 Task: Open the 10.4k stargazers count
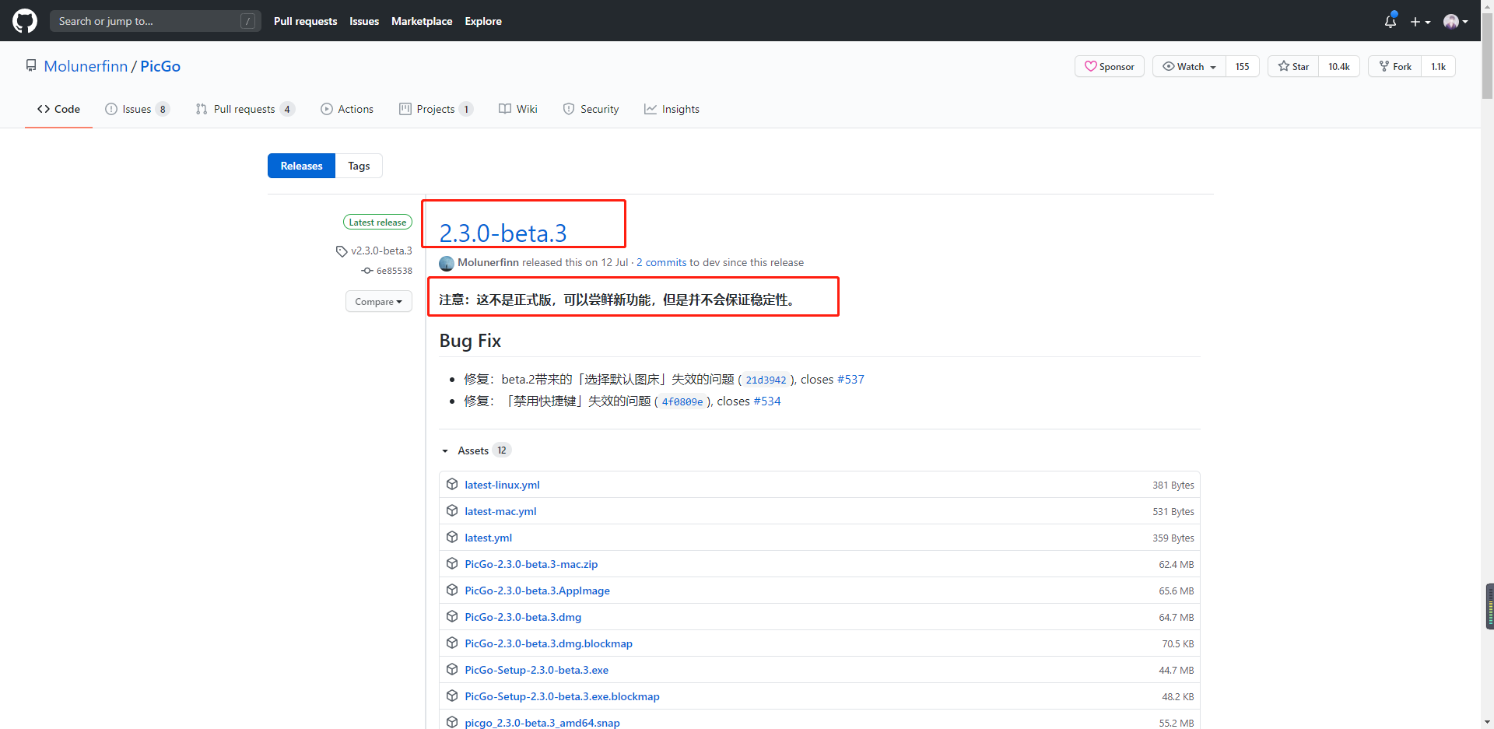[x=1339, y=66]
